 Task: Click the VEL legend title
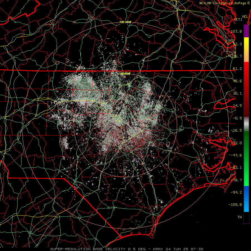pos(245,17)
